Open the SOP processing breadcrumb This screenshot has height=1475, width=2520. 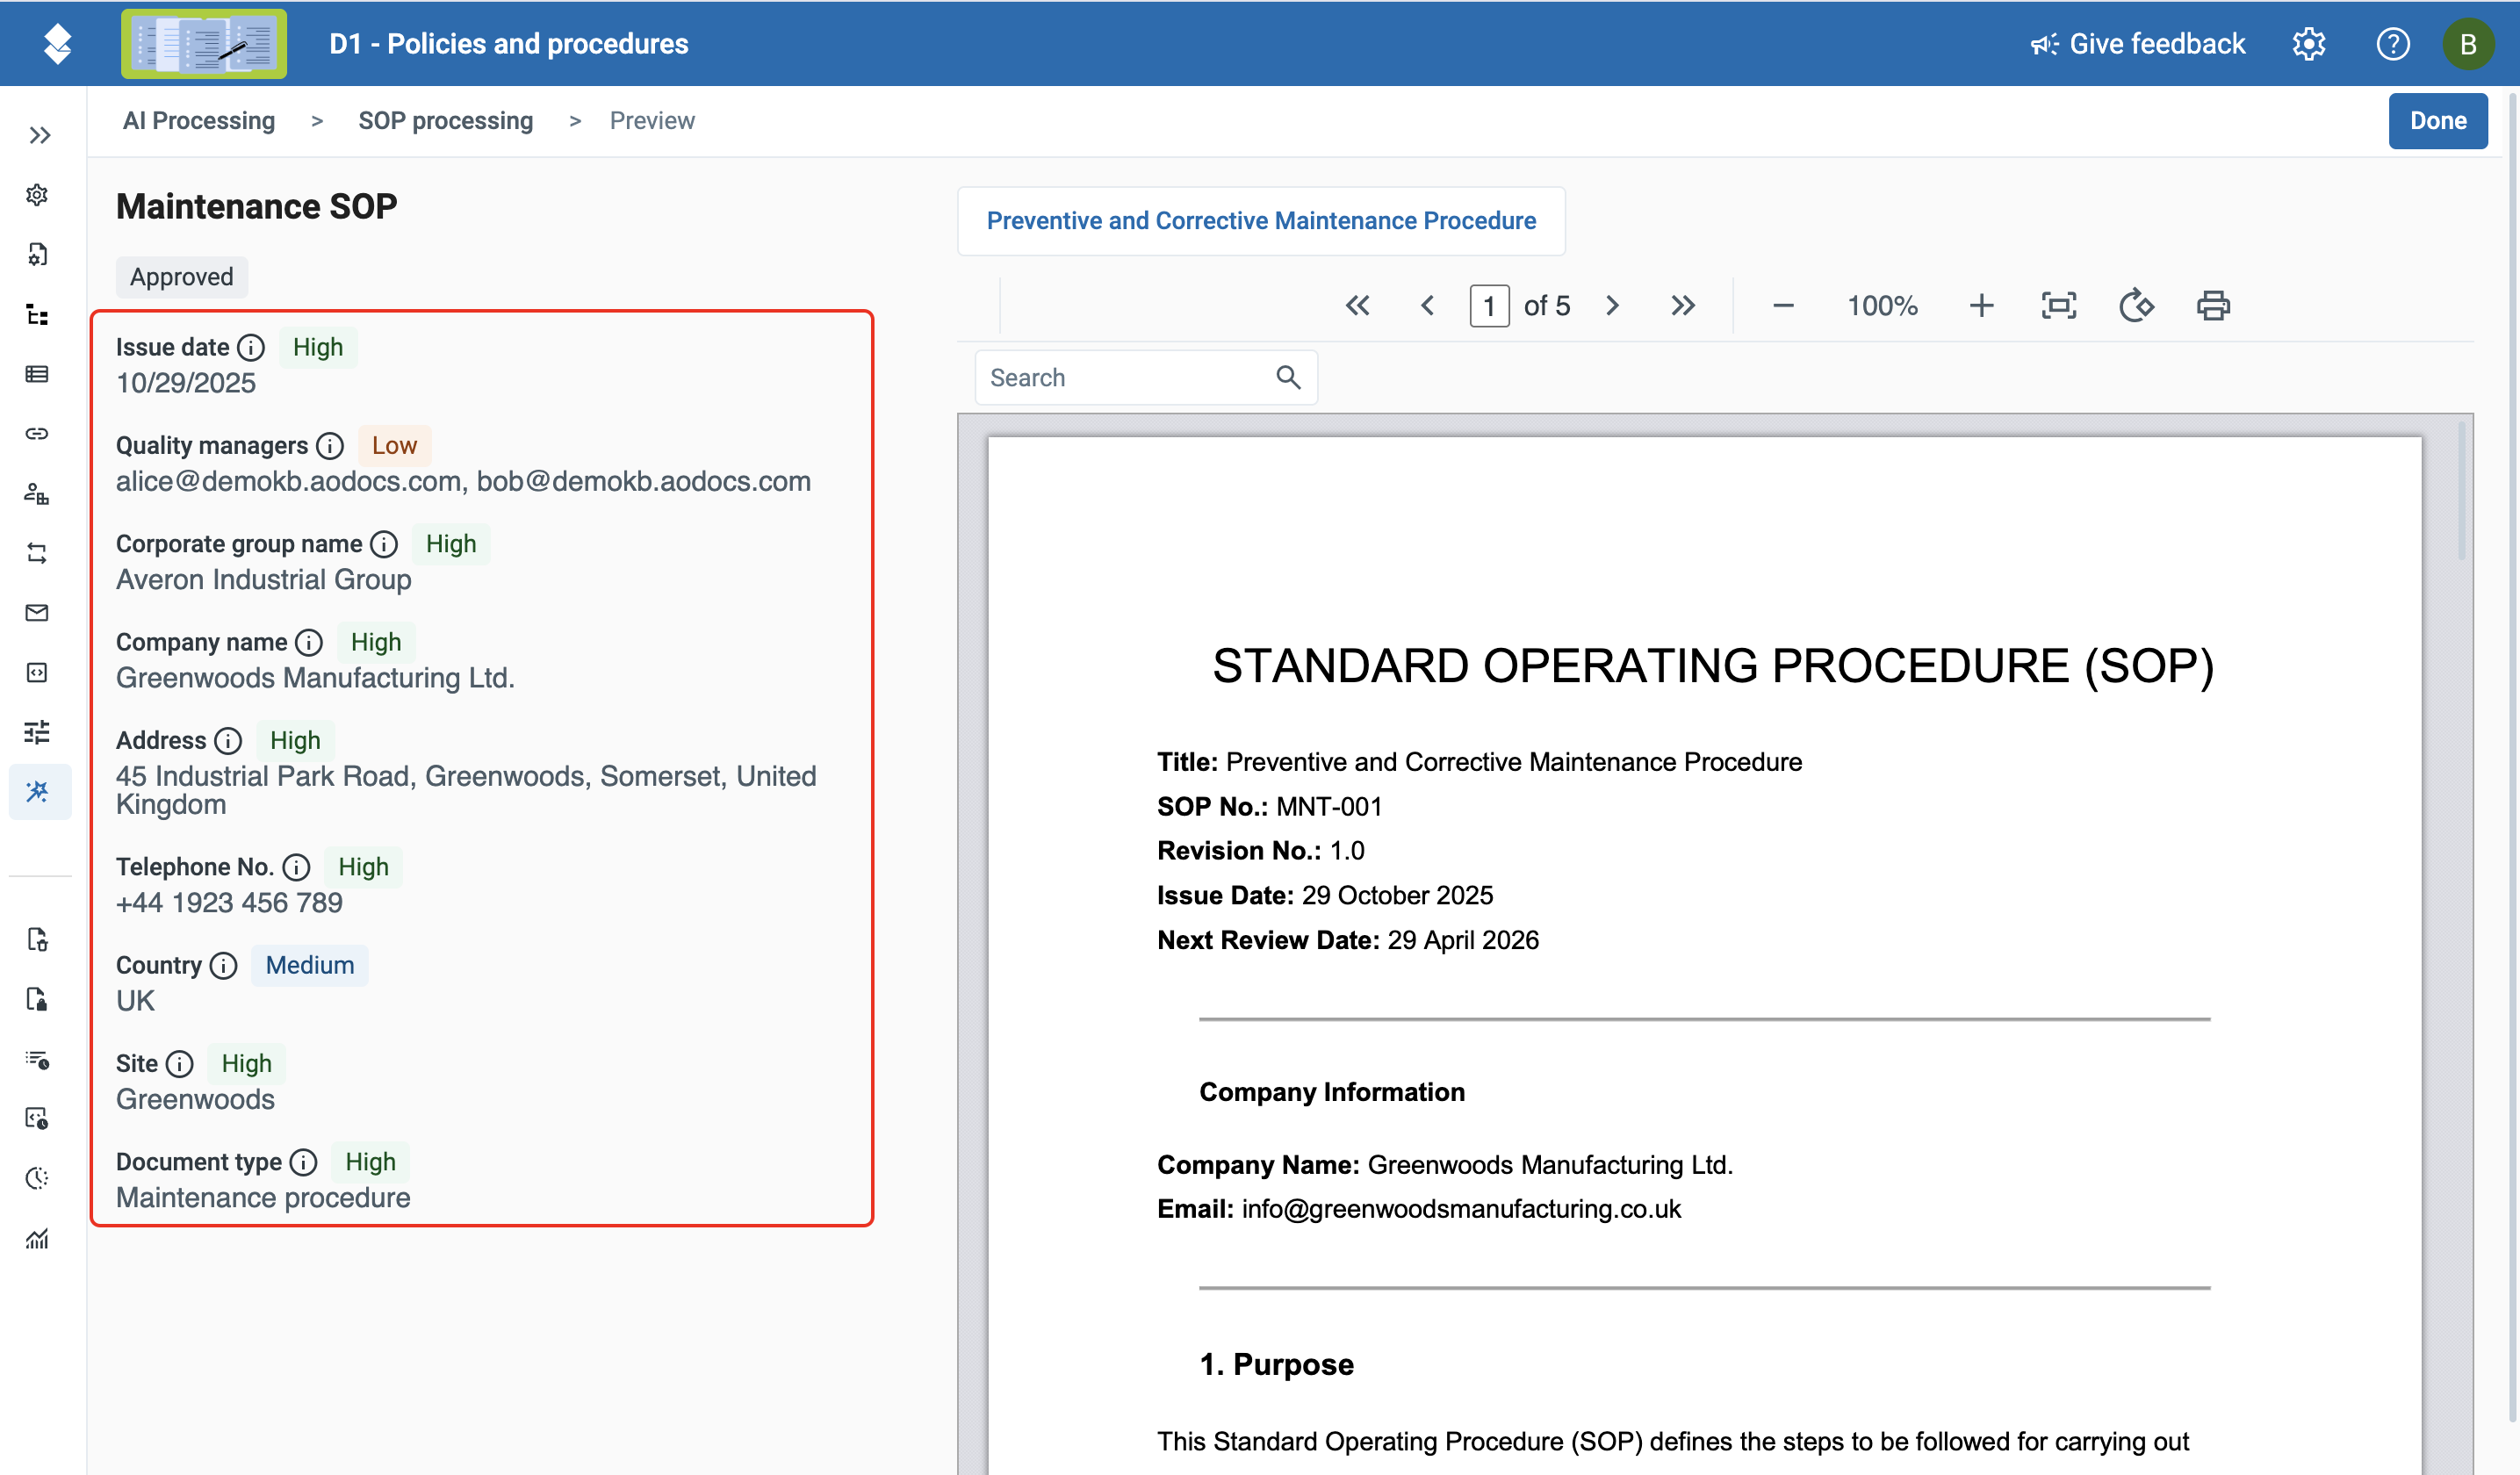[x=446, y=121]
